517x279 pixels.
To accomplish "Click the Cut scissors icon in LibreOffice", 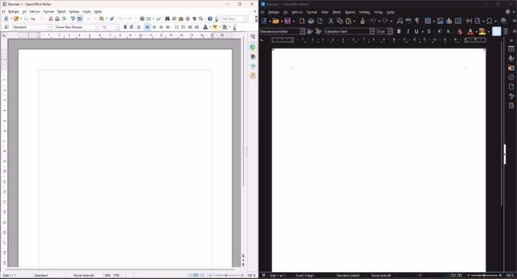I will tap(331, 21).
